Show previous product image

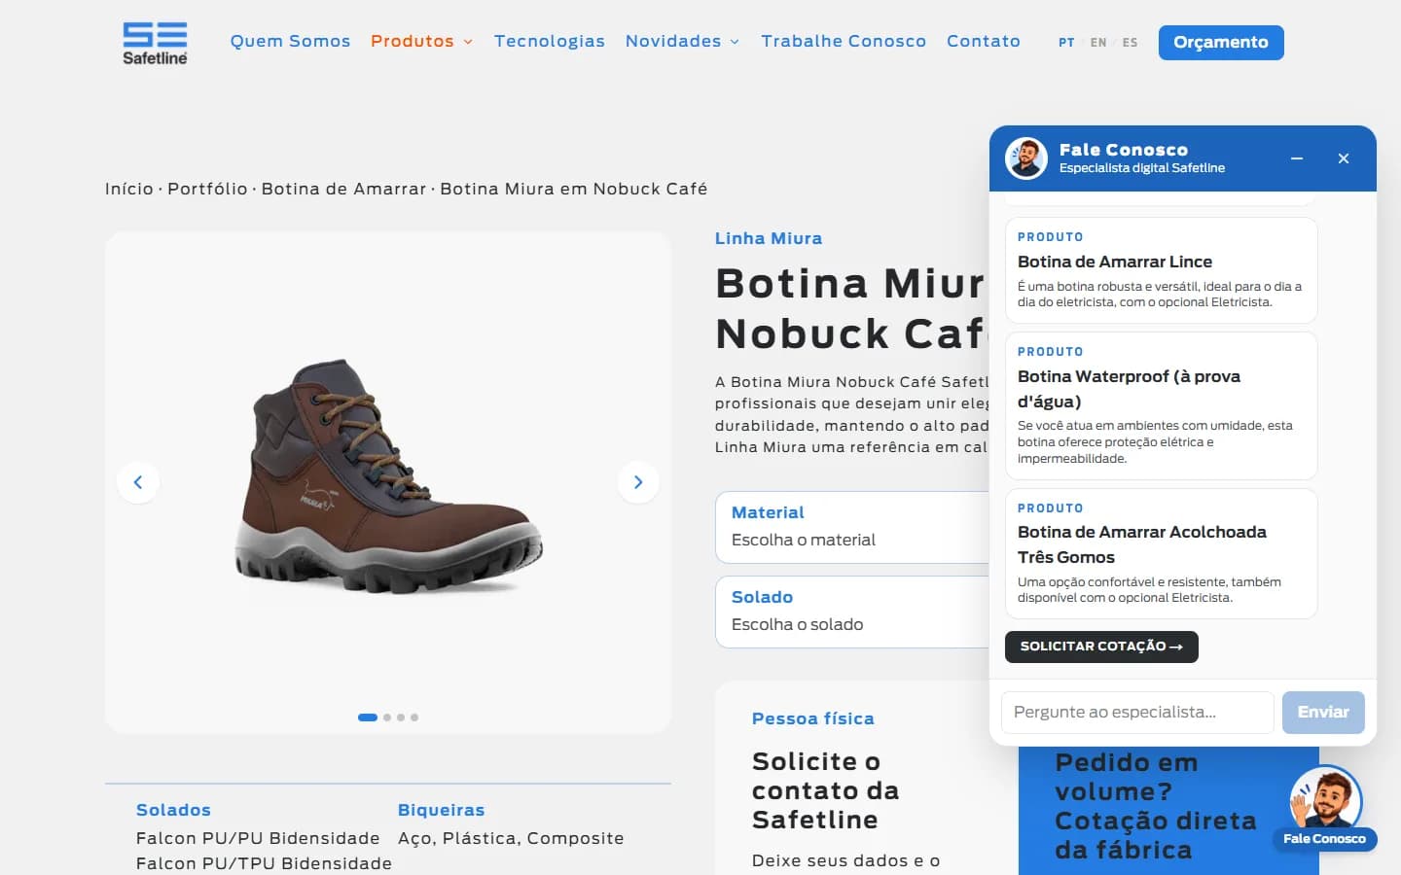pos(138,482)
